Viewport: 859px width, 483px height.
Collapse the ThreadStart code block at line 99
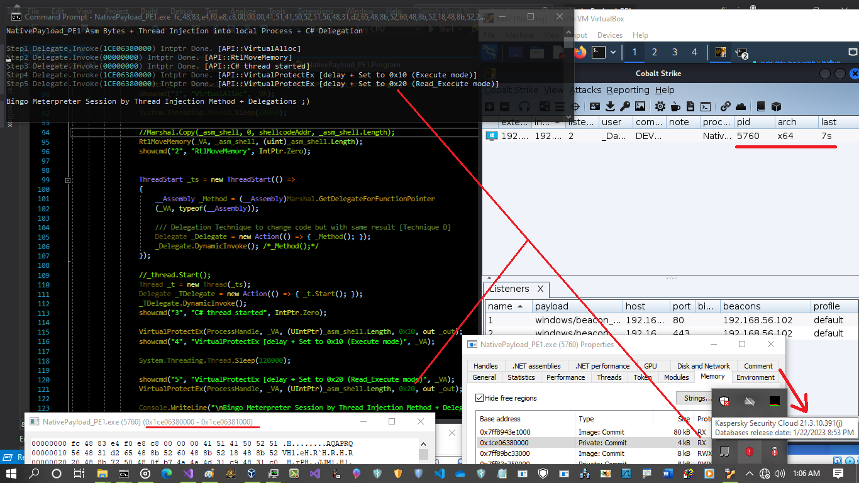68,180
